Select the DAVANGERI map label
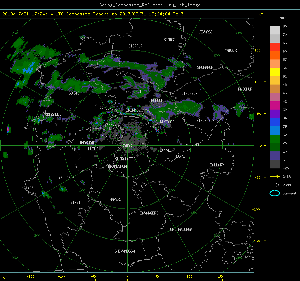Viewport: 300px width, 281px height. pos(149,213)
